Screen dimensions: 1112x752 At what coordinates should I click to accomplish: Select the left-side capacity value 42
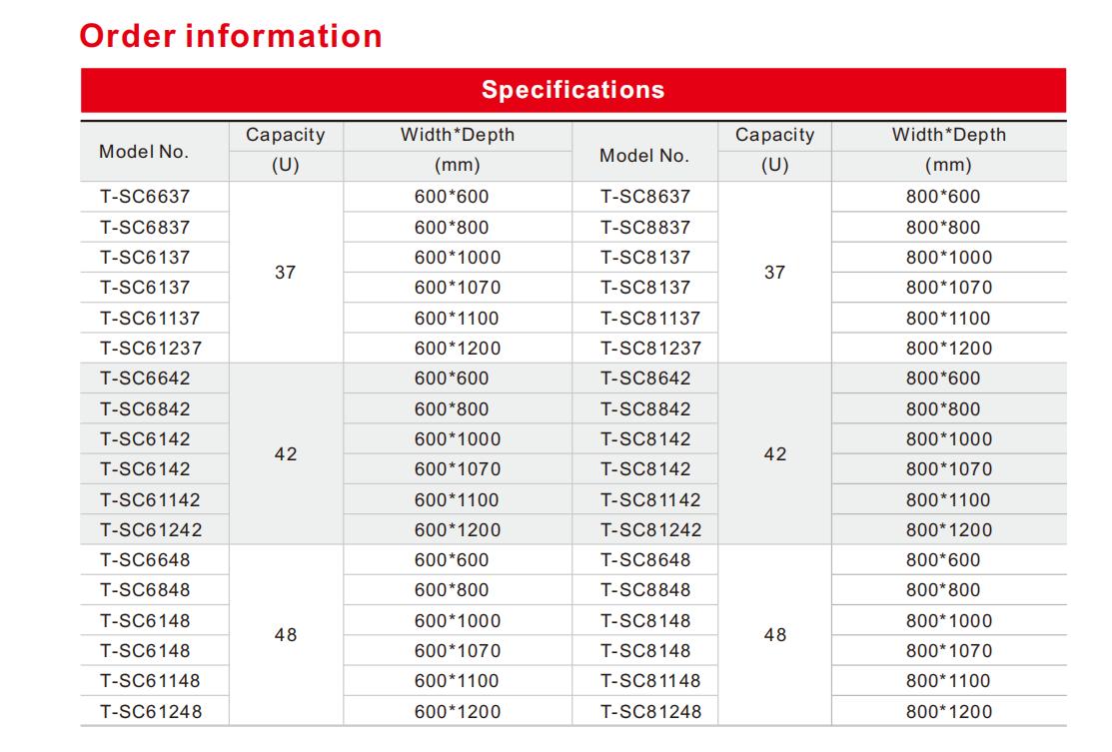(286, 454)
